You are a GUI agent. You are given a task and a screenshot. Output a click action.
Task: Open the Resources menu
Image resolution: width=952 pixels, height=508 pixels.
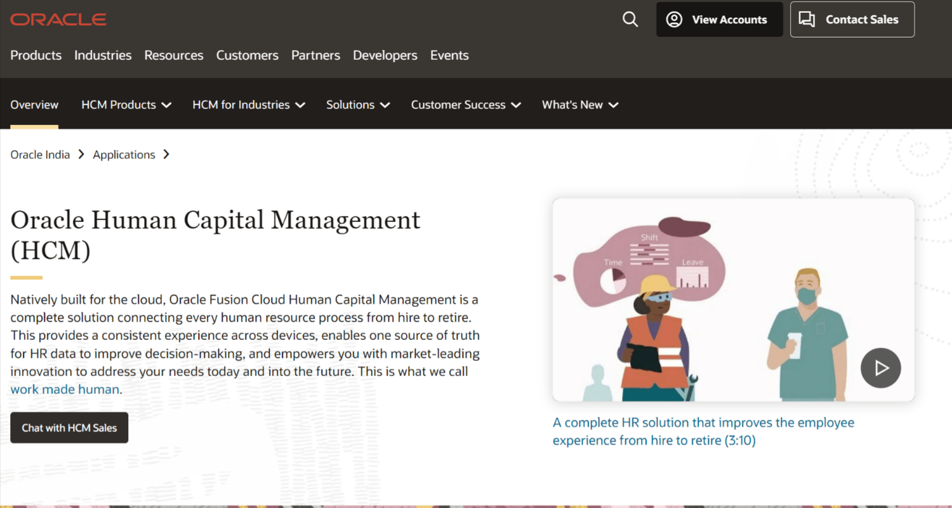coord(174,55)
